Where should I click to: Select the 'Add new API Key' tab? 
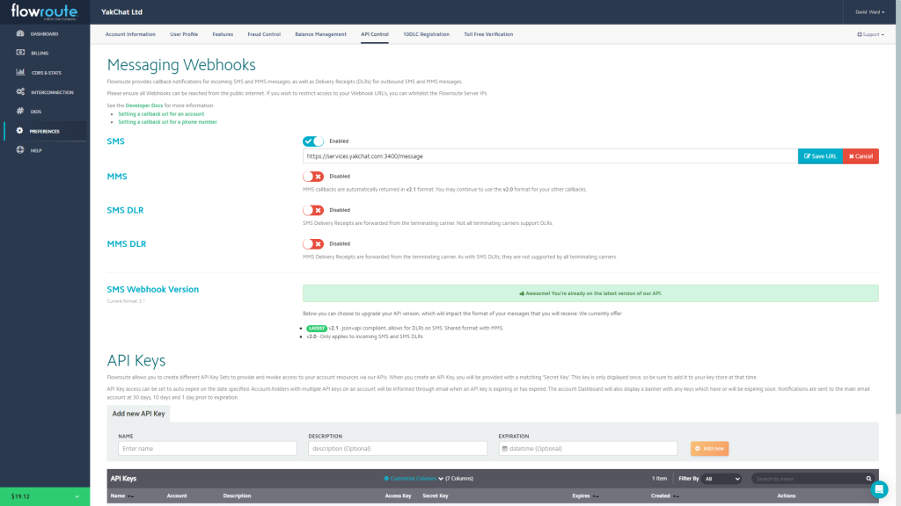138,414
